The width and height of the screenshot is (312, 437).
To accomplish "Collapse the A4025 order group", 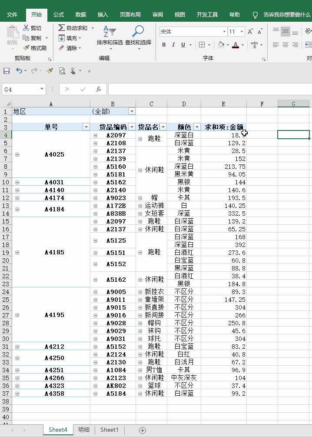I will coord(17,154).
